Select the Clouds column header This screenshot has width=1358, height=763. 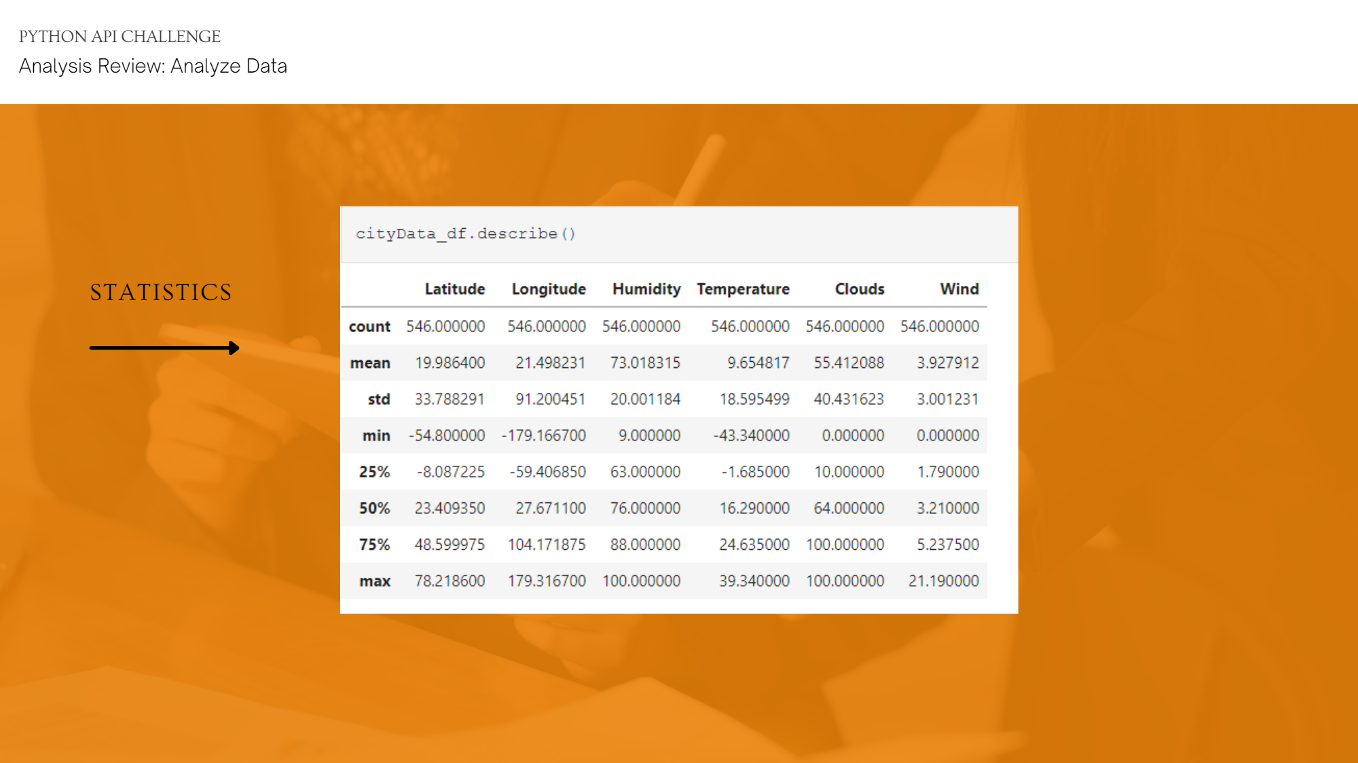859,289
